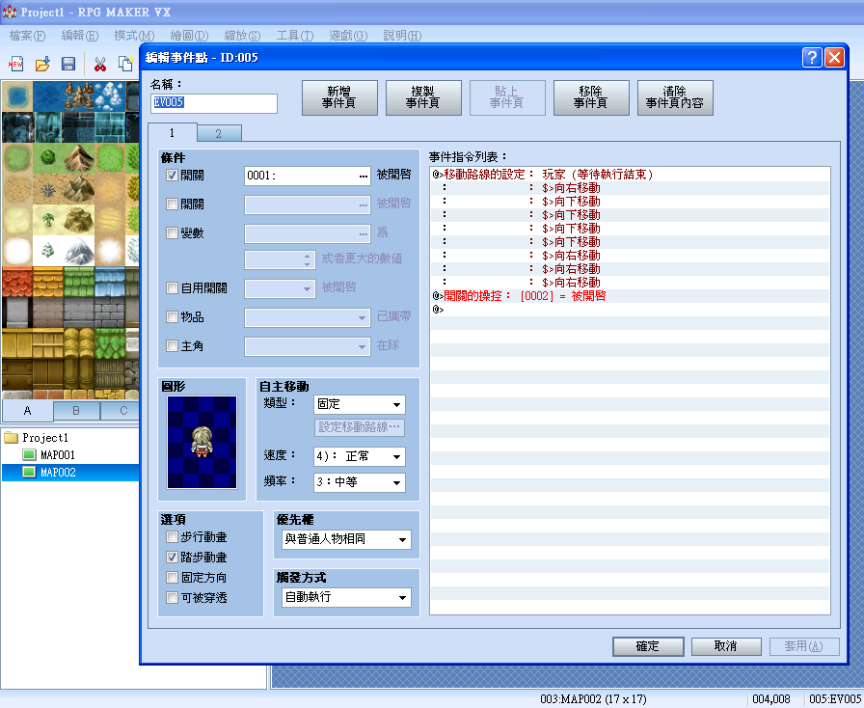864x708 pixels.
Task: Select the empty @> command line
Action: point(631,310)
